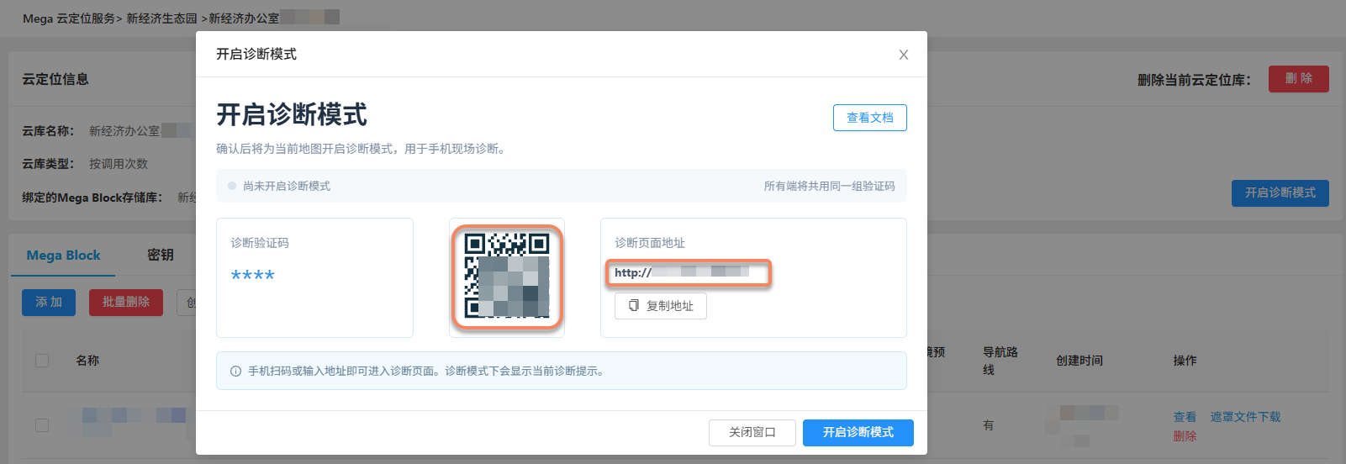This screenshot has width=1346, height=464.
Task: Click 操作 column header
Action: 1185,361
